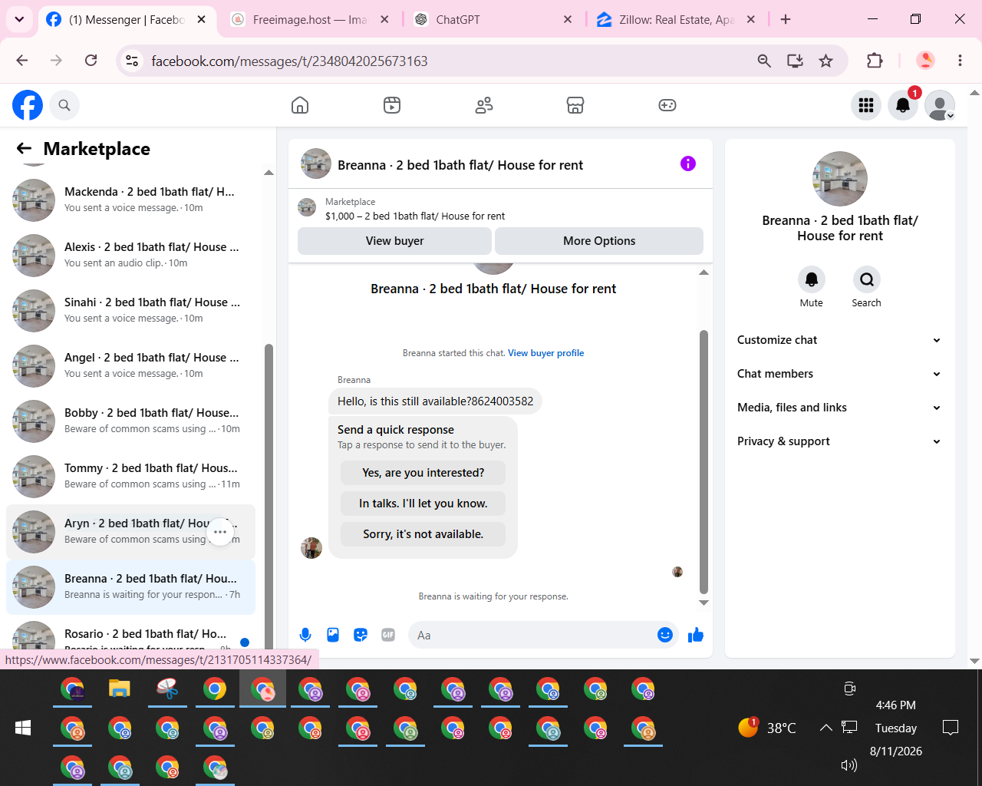Open the Gaming controller icon
This screenshot has width=982, height=786.
click(x=667, y=105)
